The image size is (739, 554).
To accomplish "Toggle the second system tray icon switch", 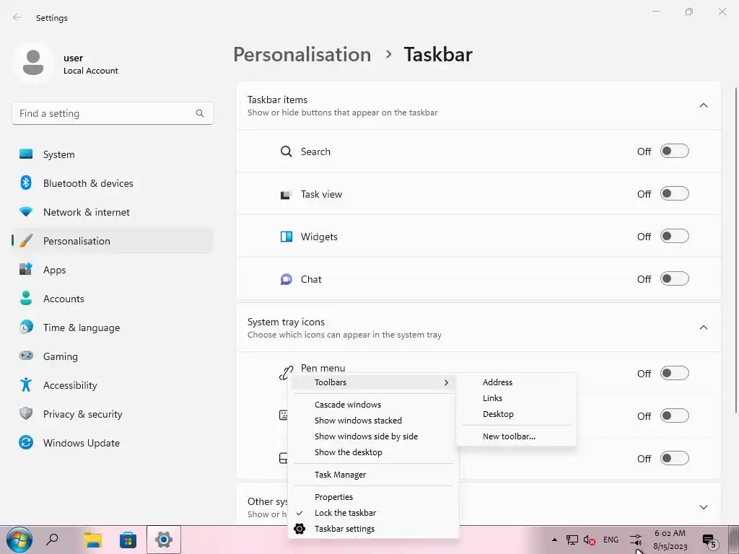I will pyautogui.click(x=675, y=415).
